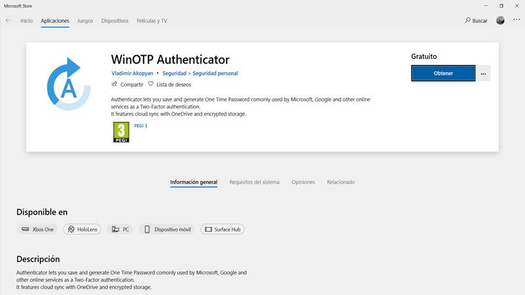This screenshot has height=295, width=525.
Task: Click the WinOTP Authenticator app logo
Action: [68, 84]
